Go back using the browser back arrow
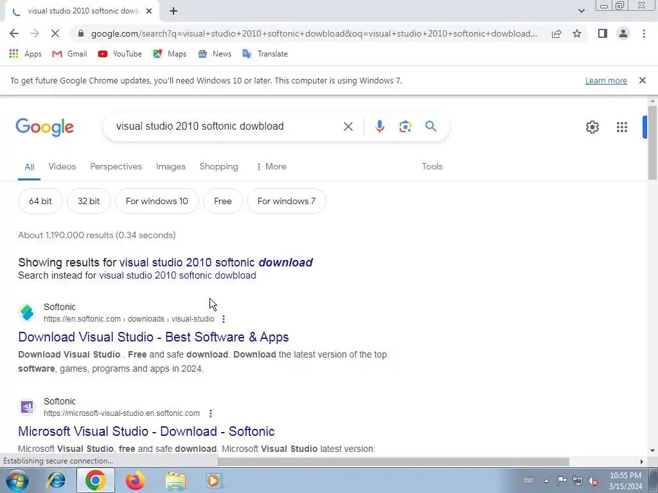 coord(14,33)
